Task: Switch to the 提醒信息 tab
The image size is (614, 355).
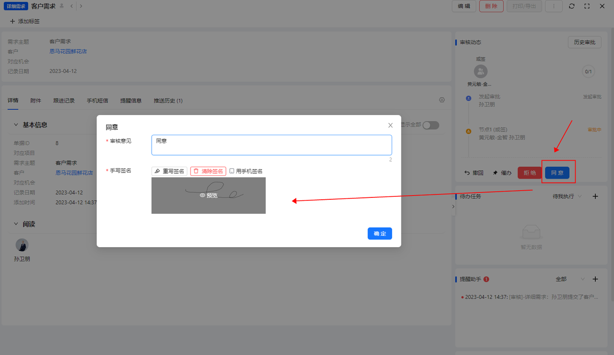Action: pos(131,101)
